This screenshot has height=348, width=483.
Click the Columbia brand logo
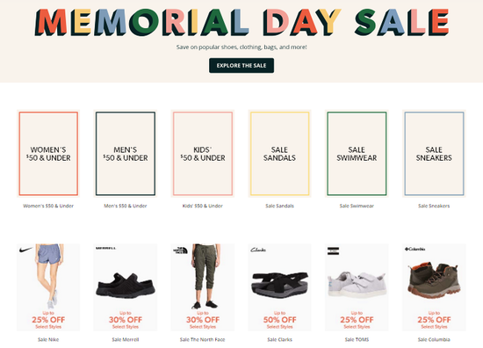(x=415, y=249)
